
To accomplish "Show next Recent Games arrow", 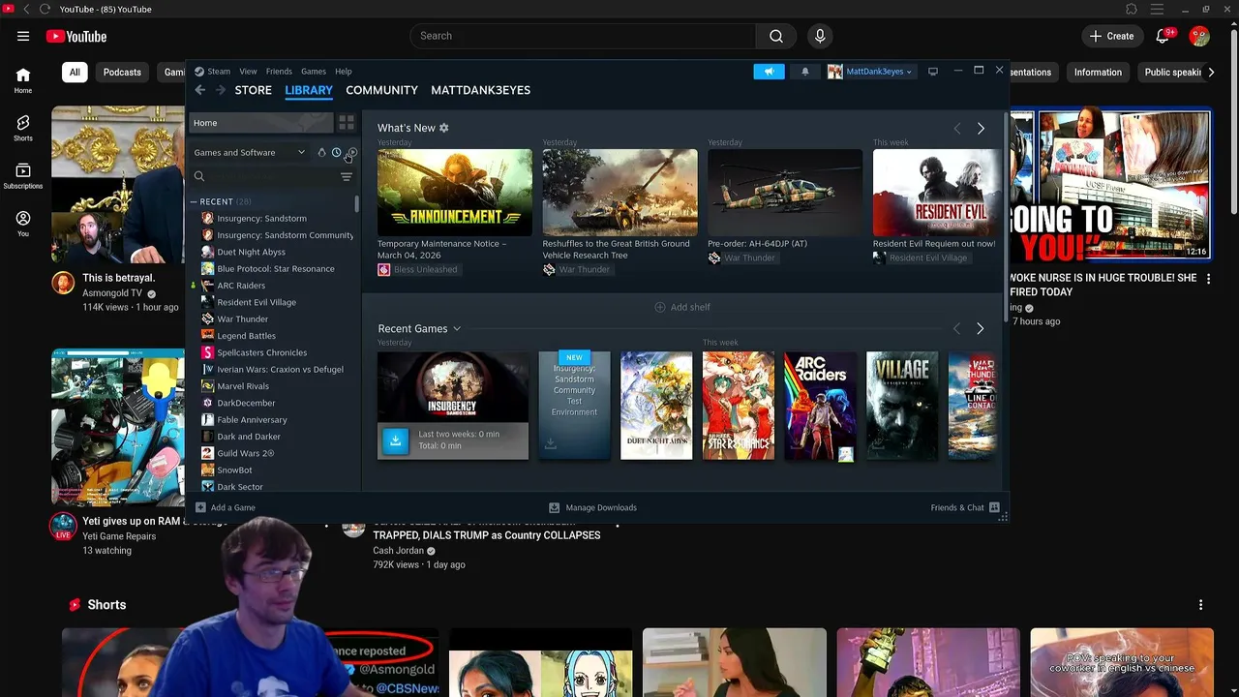I will click(981, 329).
